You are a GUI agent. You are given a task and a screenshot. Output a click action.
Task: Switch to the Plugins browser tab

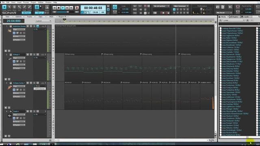point(234,17)
